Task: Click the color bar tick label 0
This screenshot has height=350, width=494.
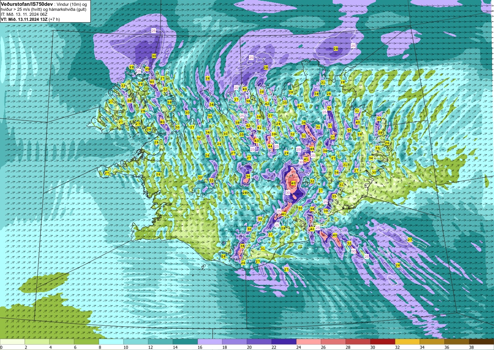Action: pos(1,347)
